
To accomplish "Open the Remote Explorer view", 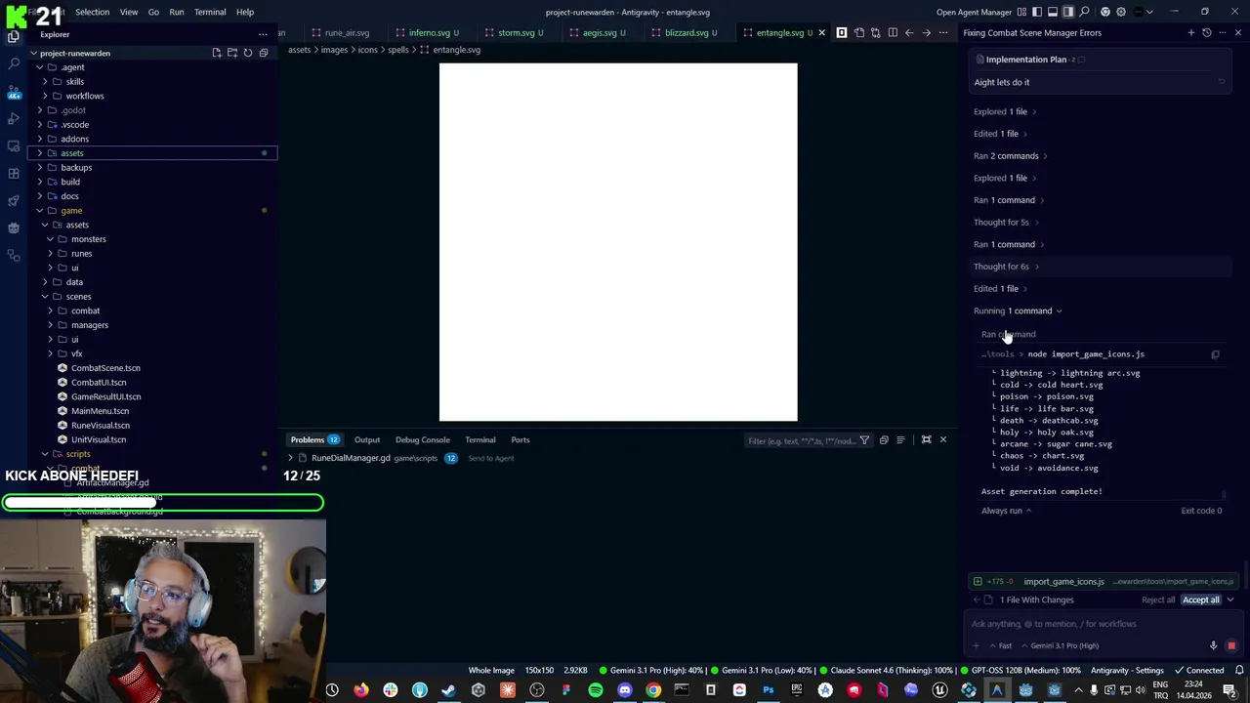I will point(14,145).
